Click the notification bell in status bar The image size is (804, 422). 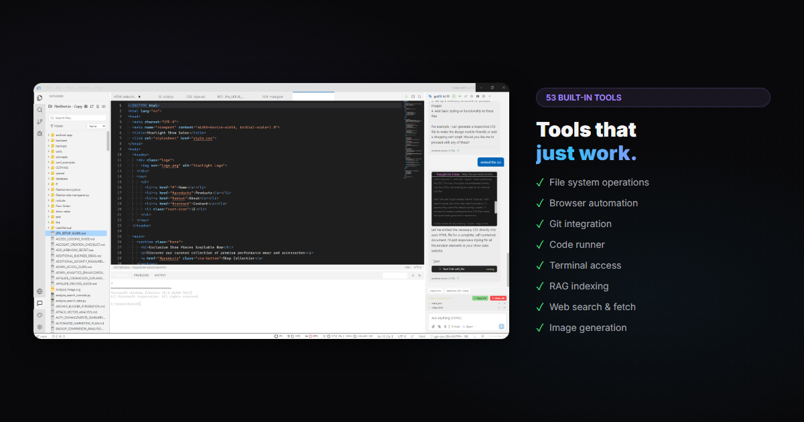pyautogui.click(x=482, y=336)
